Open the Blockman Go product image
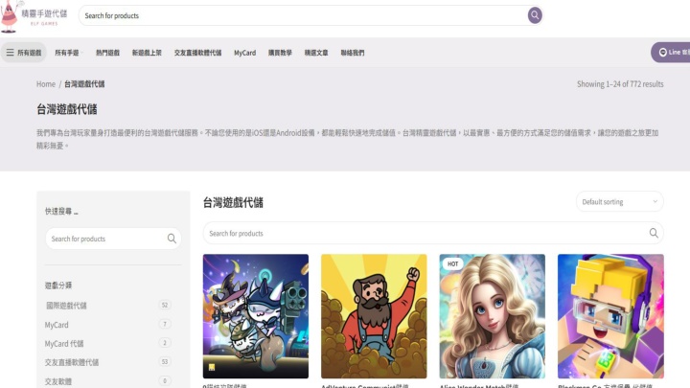The image size is (690, 388). pyautogui.click(x=610, y=316)
